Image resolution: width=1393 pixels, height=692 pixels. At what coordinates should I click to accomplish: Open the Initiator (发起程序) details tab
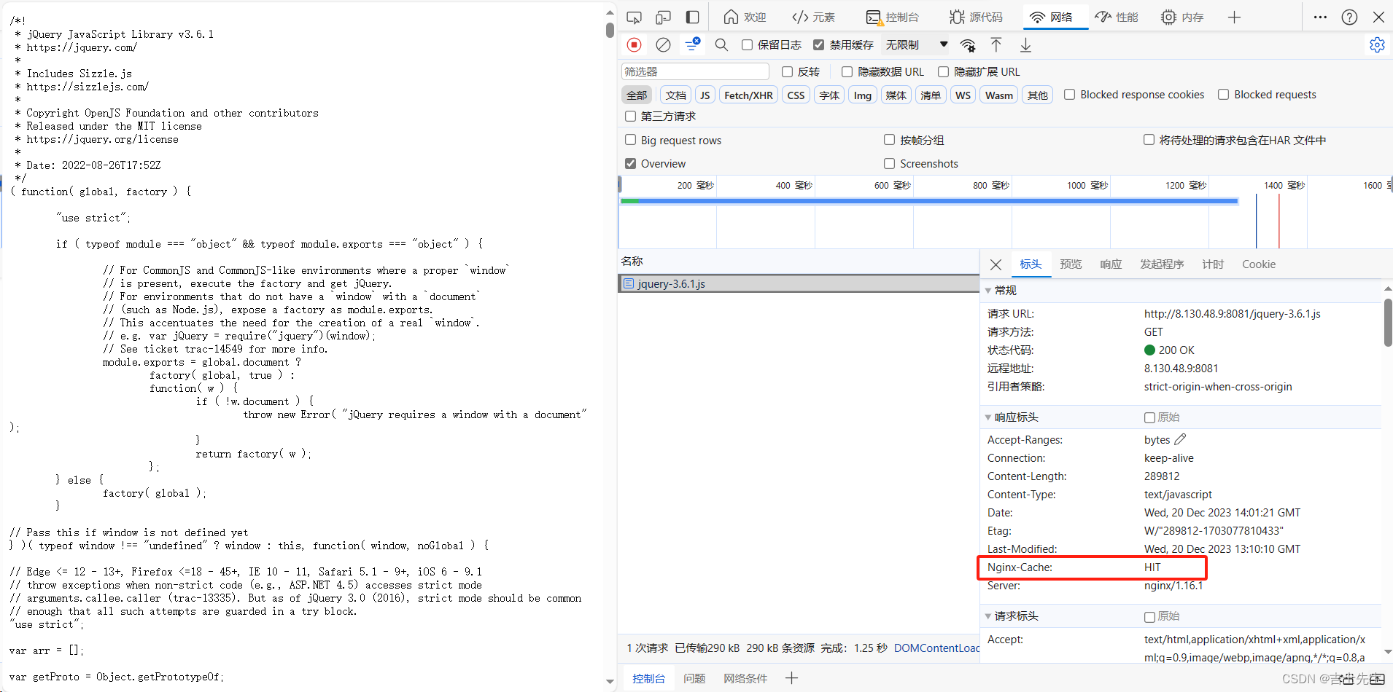(1162, 264)
